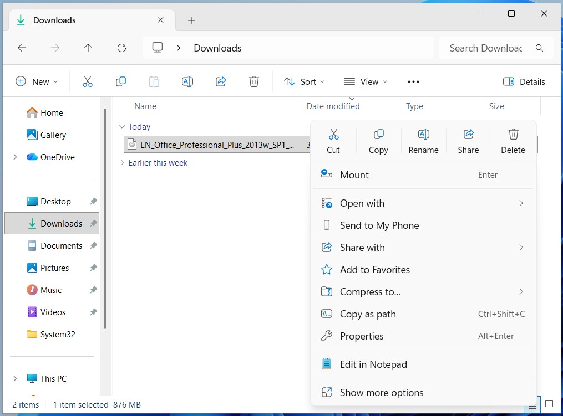This screenshot has width=563, height=416.
Task: Switch to compact view icon in status bar
Action: tap(532, 404)
